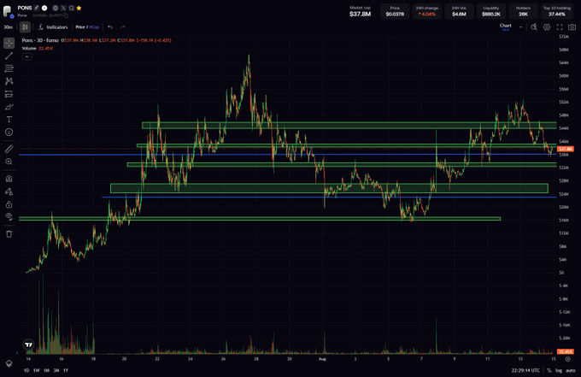Toggle log scale mode
The image size is (581, 377).
pyautogui.click(x=559, y=370)
